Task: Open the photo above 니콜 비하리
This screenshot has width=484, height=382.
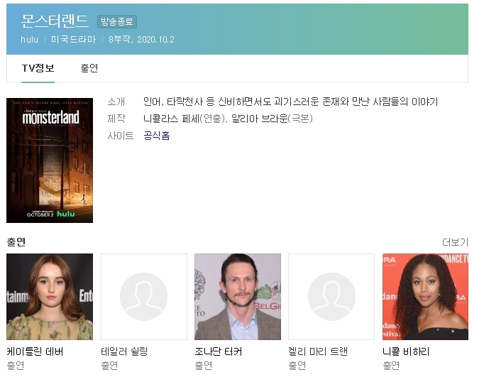Action: 425,297
